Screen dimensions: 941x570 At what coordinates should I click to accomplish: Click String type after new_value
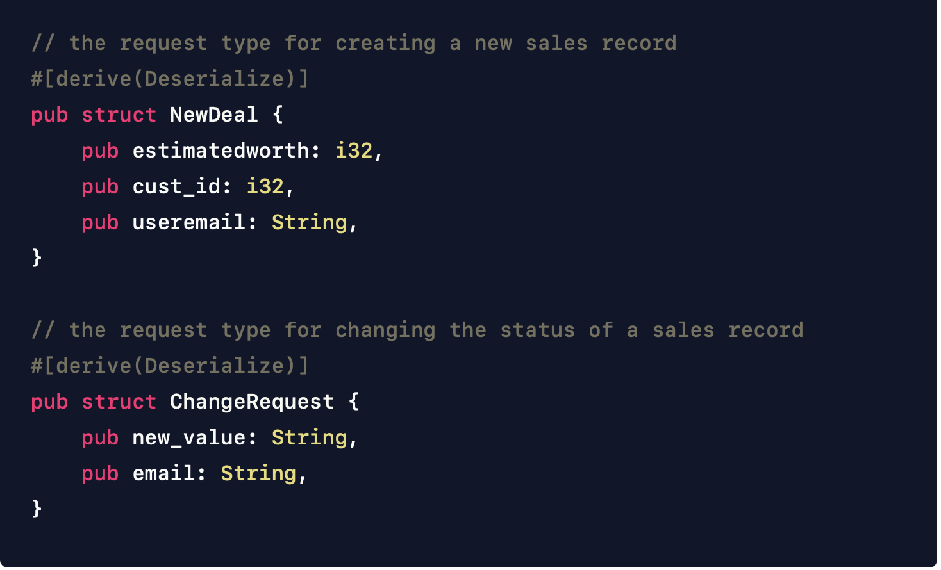point(310,438)
